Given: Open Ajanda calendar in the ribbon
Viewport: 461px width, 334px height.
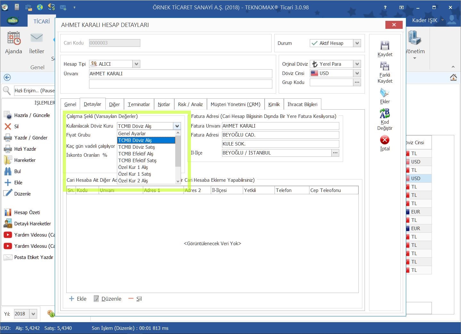Looking at the screenshot, I should pyautogui.click(x=14, y=38).
